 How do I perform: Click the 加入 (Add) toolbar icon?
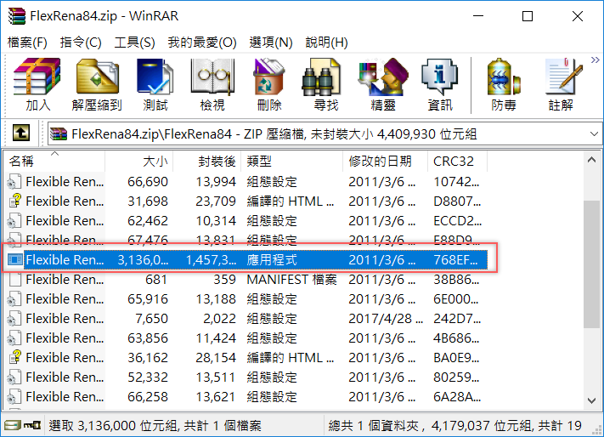(37, 84)
